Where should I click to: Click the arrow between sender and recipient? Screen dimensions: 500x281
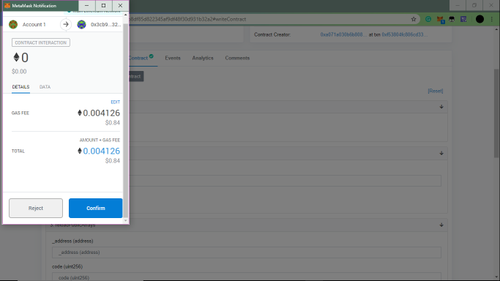(x=66, y=24)
